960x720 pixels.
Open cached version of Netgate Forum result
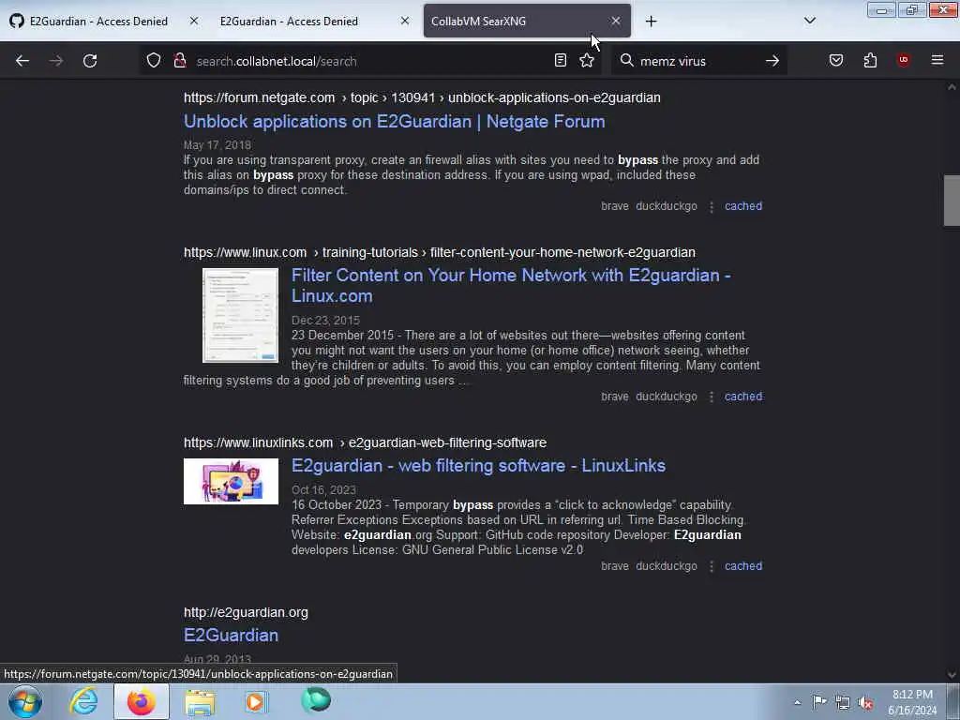click(x=743, y=206)
